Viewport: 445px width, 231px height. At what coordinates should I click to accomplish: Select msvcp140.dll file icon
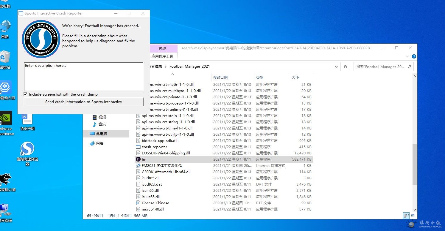click(x=138, y=209)
